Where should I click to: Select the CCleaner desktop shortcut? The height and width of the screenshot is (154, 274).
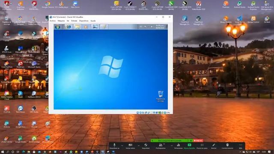click(7, 35)
